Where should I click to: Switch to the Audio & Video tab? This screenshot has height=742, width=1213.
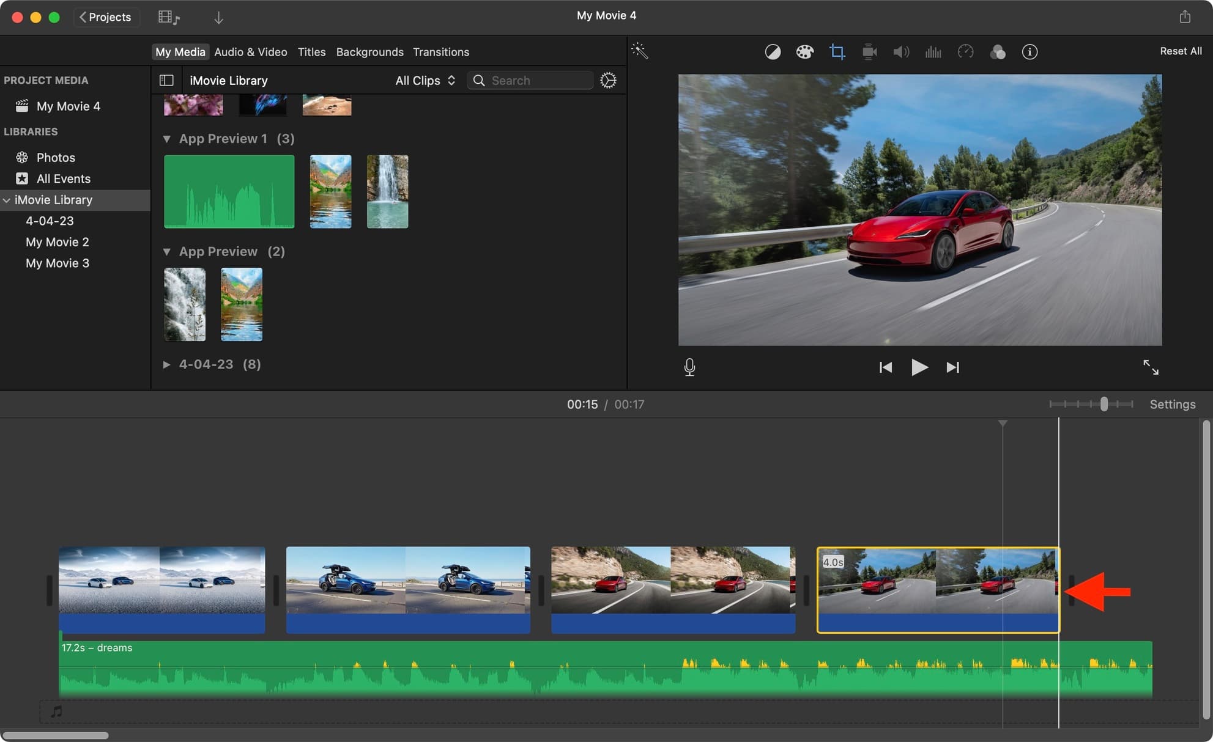(250, 52)
